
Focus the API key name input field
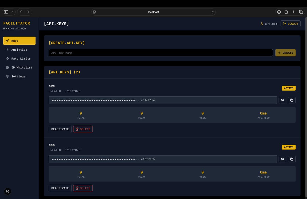(x=161, y=53)
